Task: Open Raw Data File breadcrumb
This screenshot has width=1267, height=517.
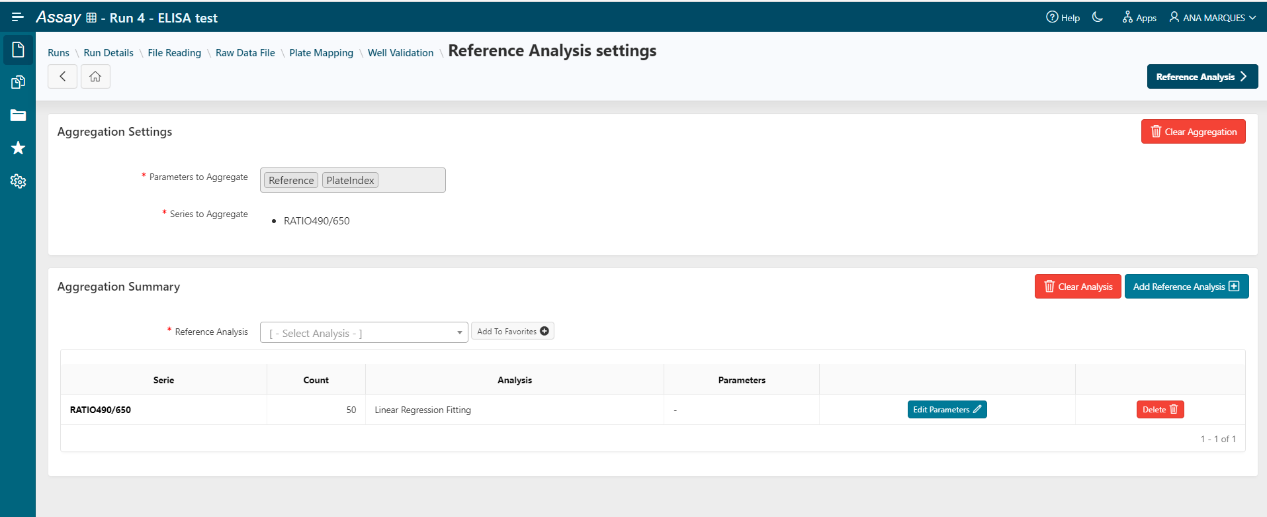Action: coord(245,53)
